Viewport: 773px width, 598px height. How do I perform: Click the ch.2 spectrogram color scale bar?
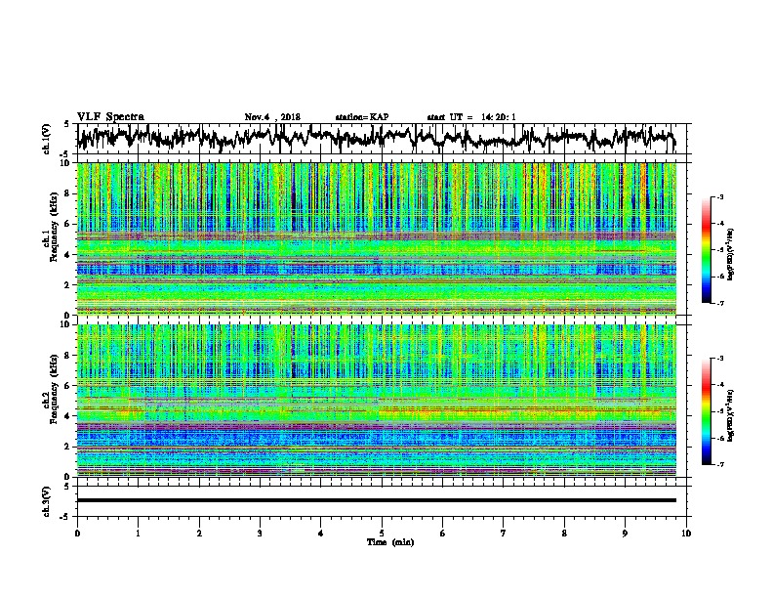click(706, 411)
